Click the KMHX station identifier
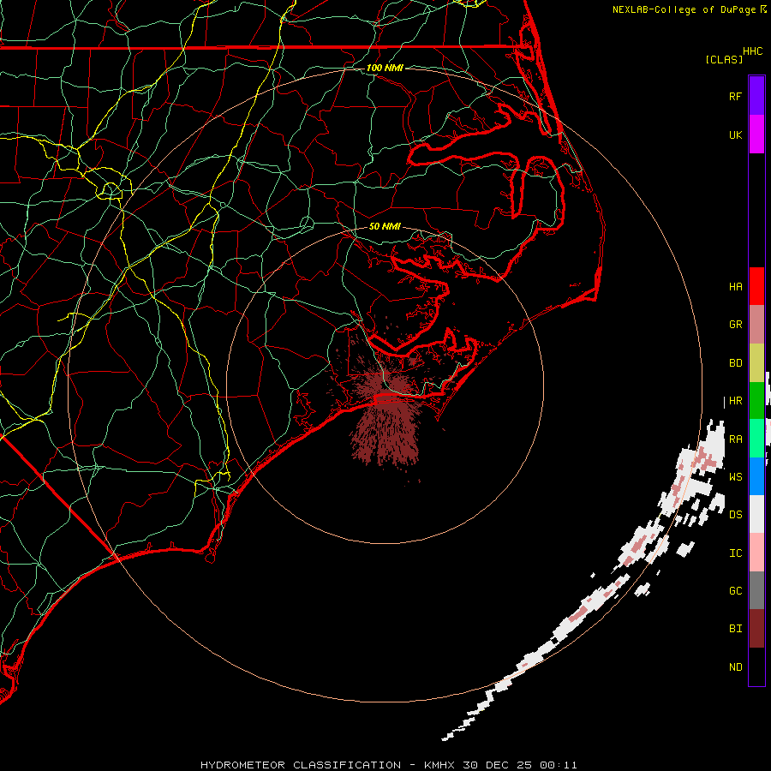This screenshot has width=771, height=771. click(x=439, y=765)
